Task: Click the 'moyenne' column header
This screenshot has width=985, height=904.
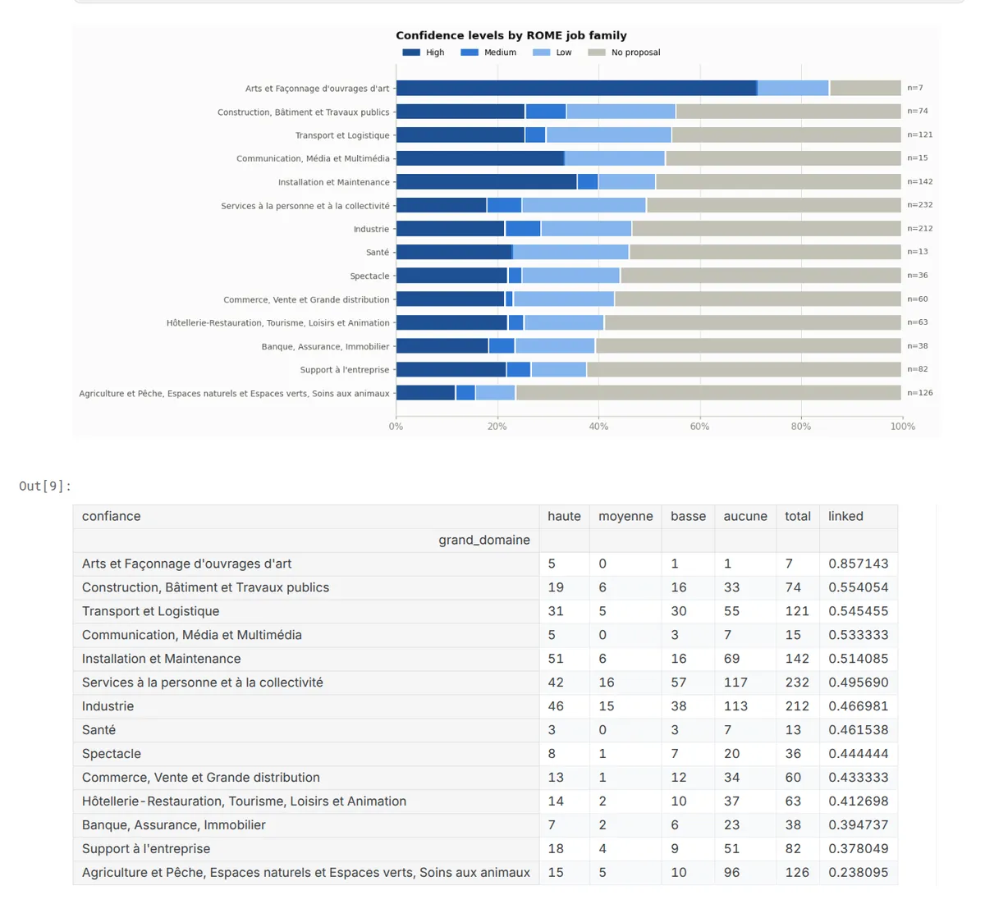Action: (x=625, y=516)
